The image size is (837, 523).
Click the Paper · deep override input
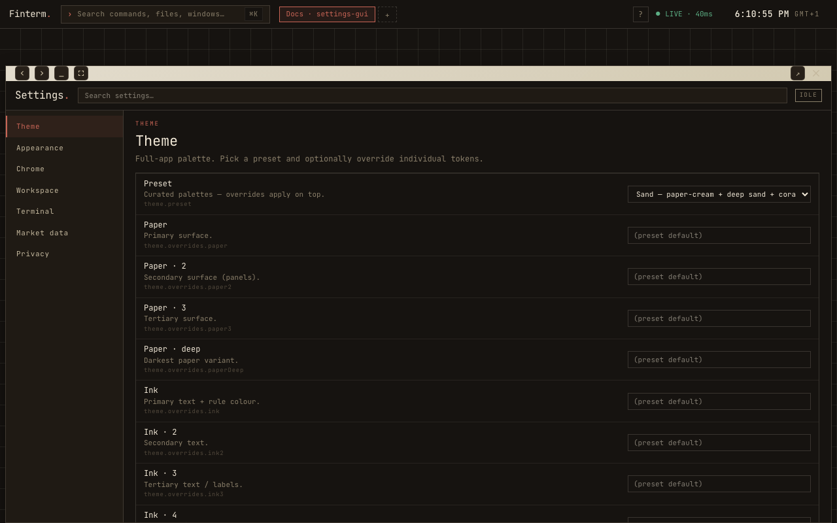719,360
